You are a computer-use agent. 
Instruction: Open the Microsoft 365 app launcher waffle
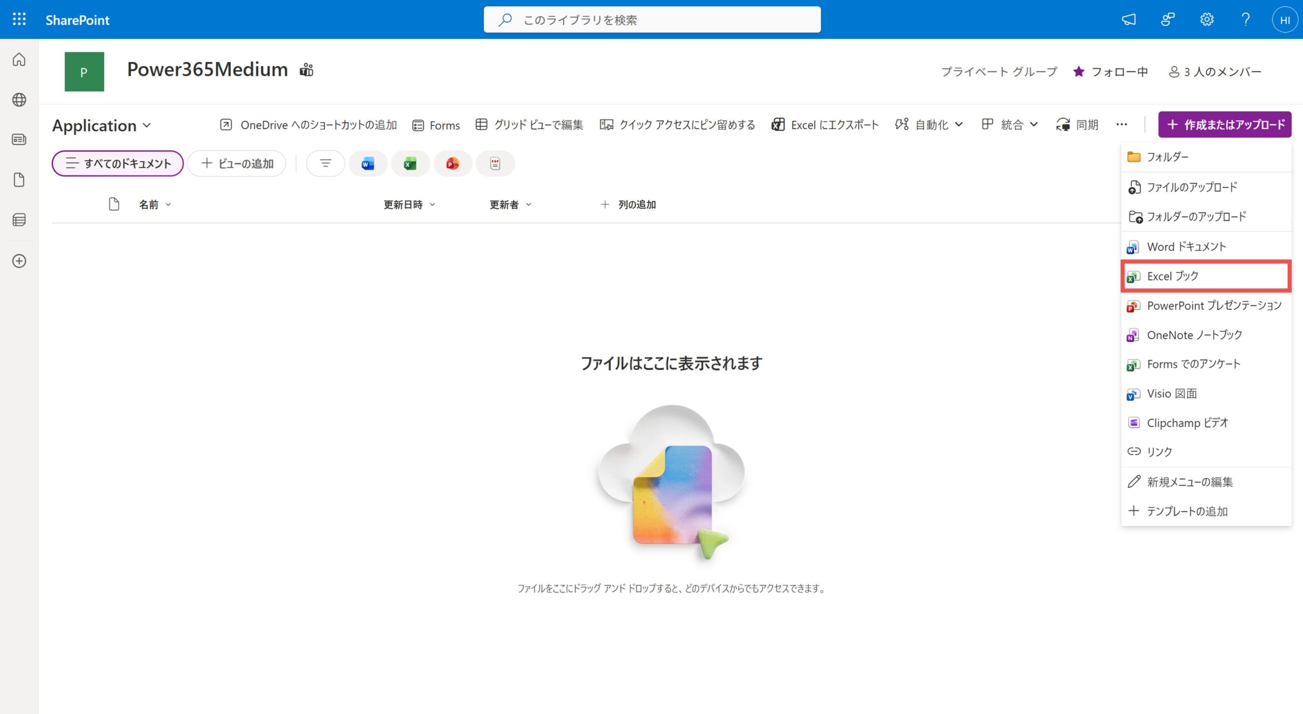pyautogui.click(x=18, y=19)
